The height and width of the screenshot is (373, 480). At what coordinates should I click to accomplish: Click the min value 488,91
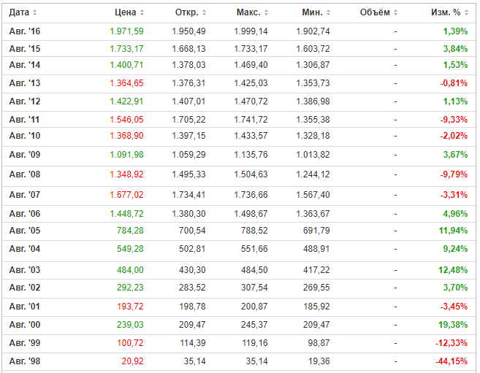click(316, 249)
